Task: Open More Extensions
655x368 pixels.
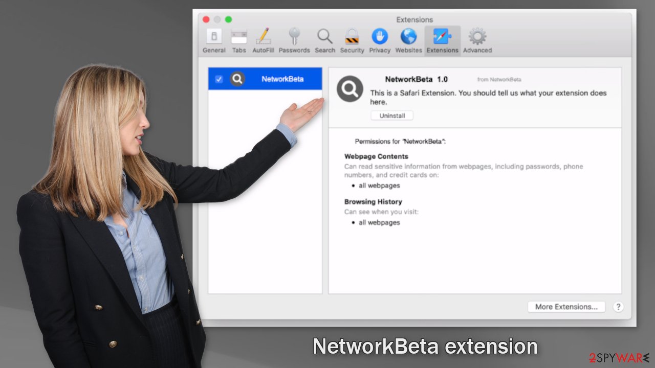Action: 566,307
